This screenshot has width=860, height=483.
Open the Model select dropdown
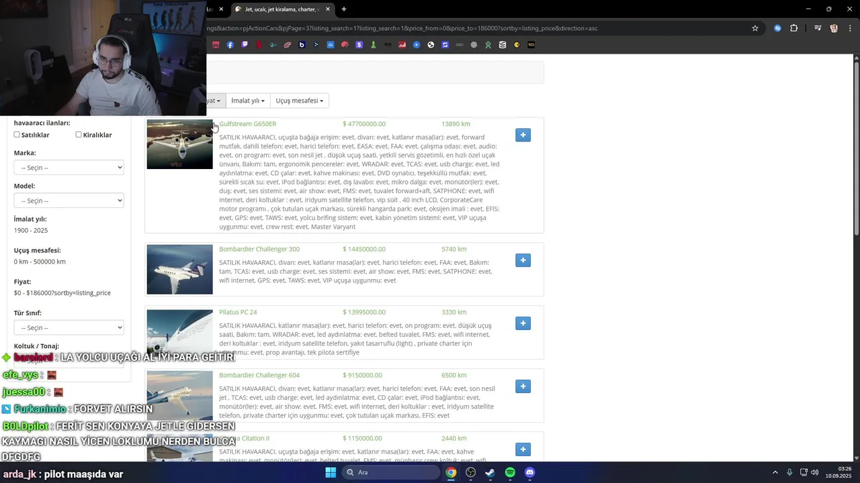pyautogui.click(x=69, y=201)
